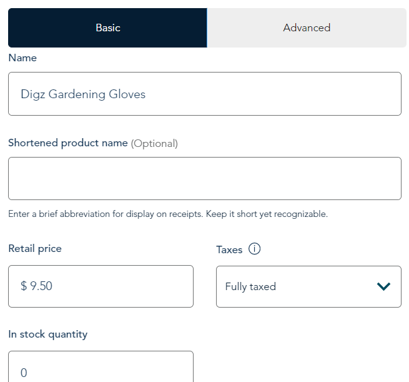409x382 pixels.
Task: Click the '(Optional)' hint text
Action: (x=154, y=144)
